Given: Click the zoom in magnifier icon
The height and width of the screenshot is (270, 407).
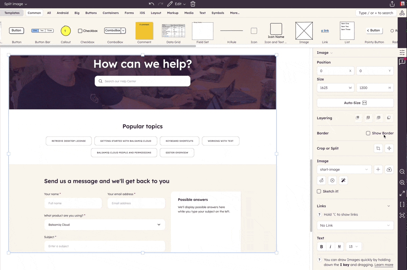Looking at the screenshot, I should [x=402, y=183].
